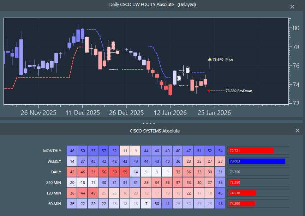Image resolution: width=305 pixels, height=216 pixels.
Task: Select the WEEKLY row label
Action: (x=54, y=161)
